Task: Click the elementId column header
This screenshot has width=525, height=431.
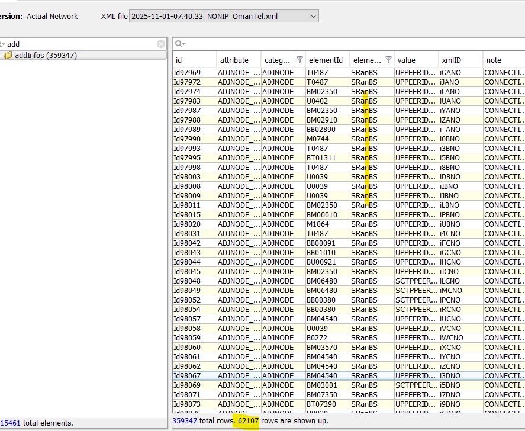Action: coord(326,60)
